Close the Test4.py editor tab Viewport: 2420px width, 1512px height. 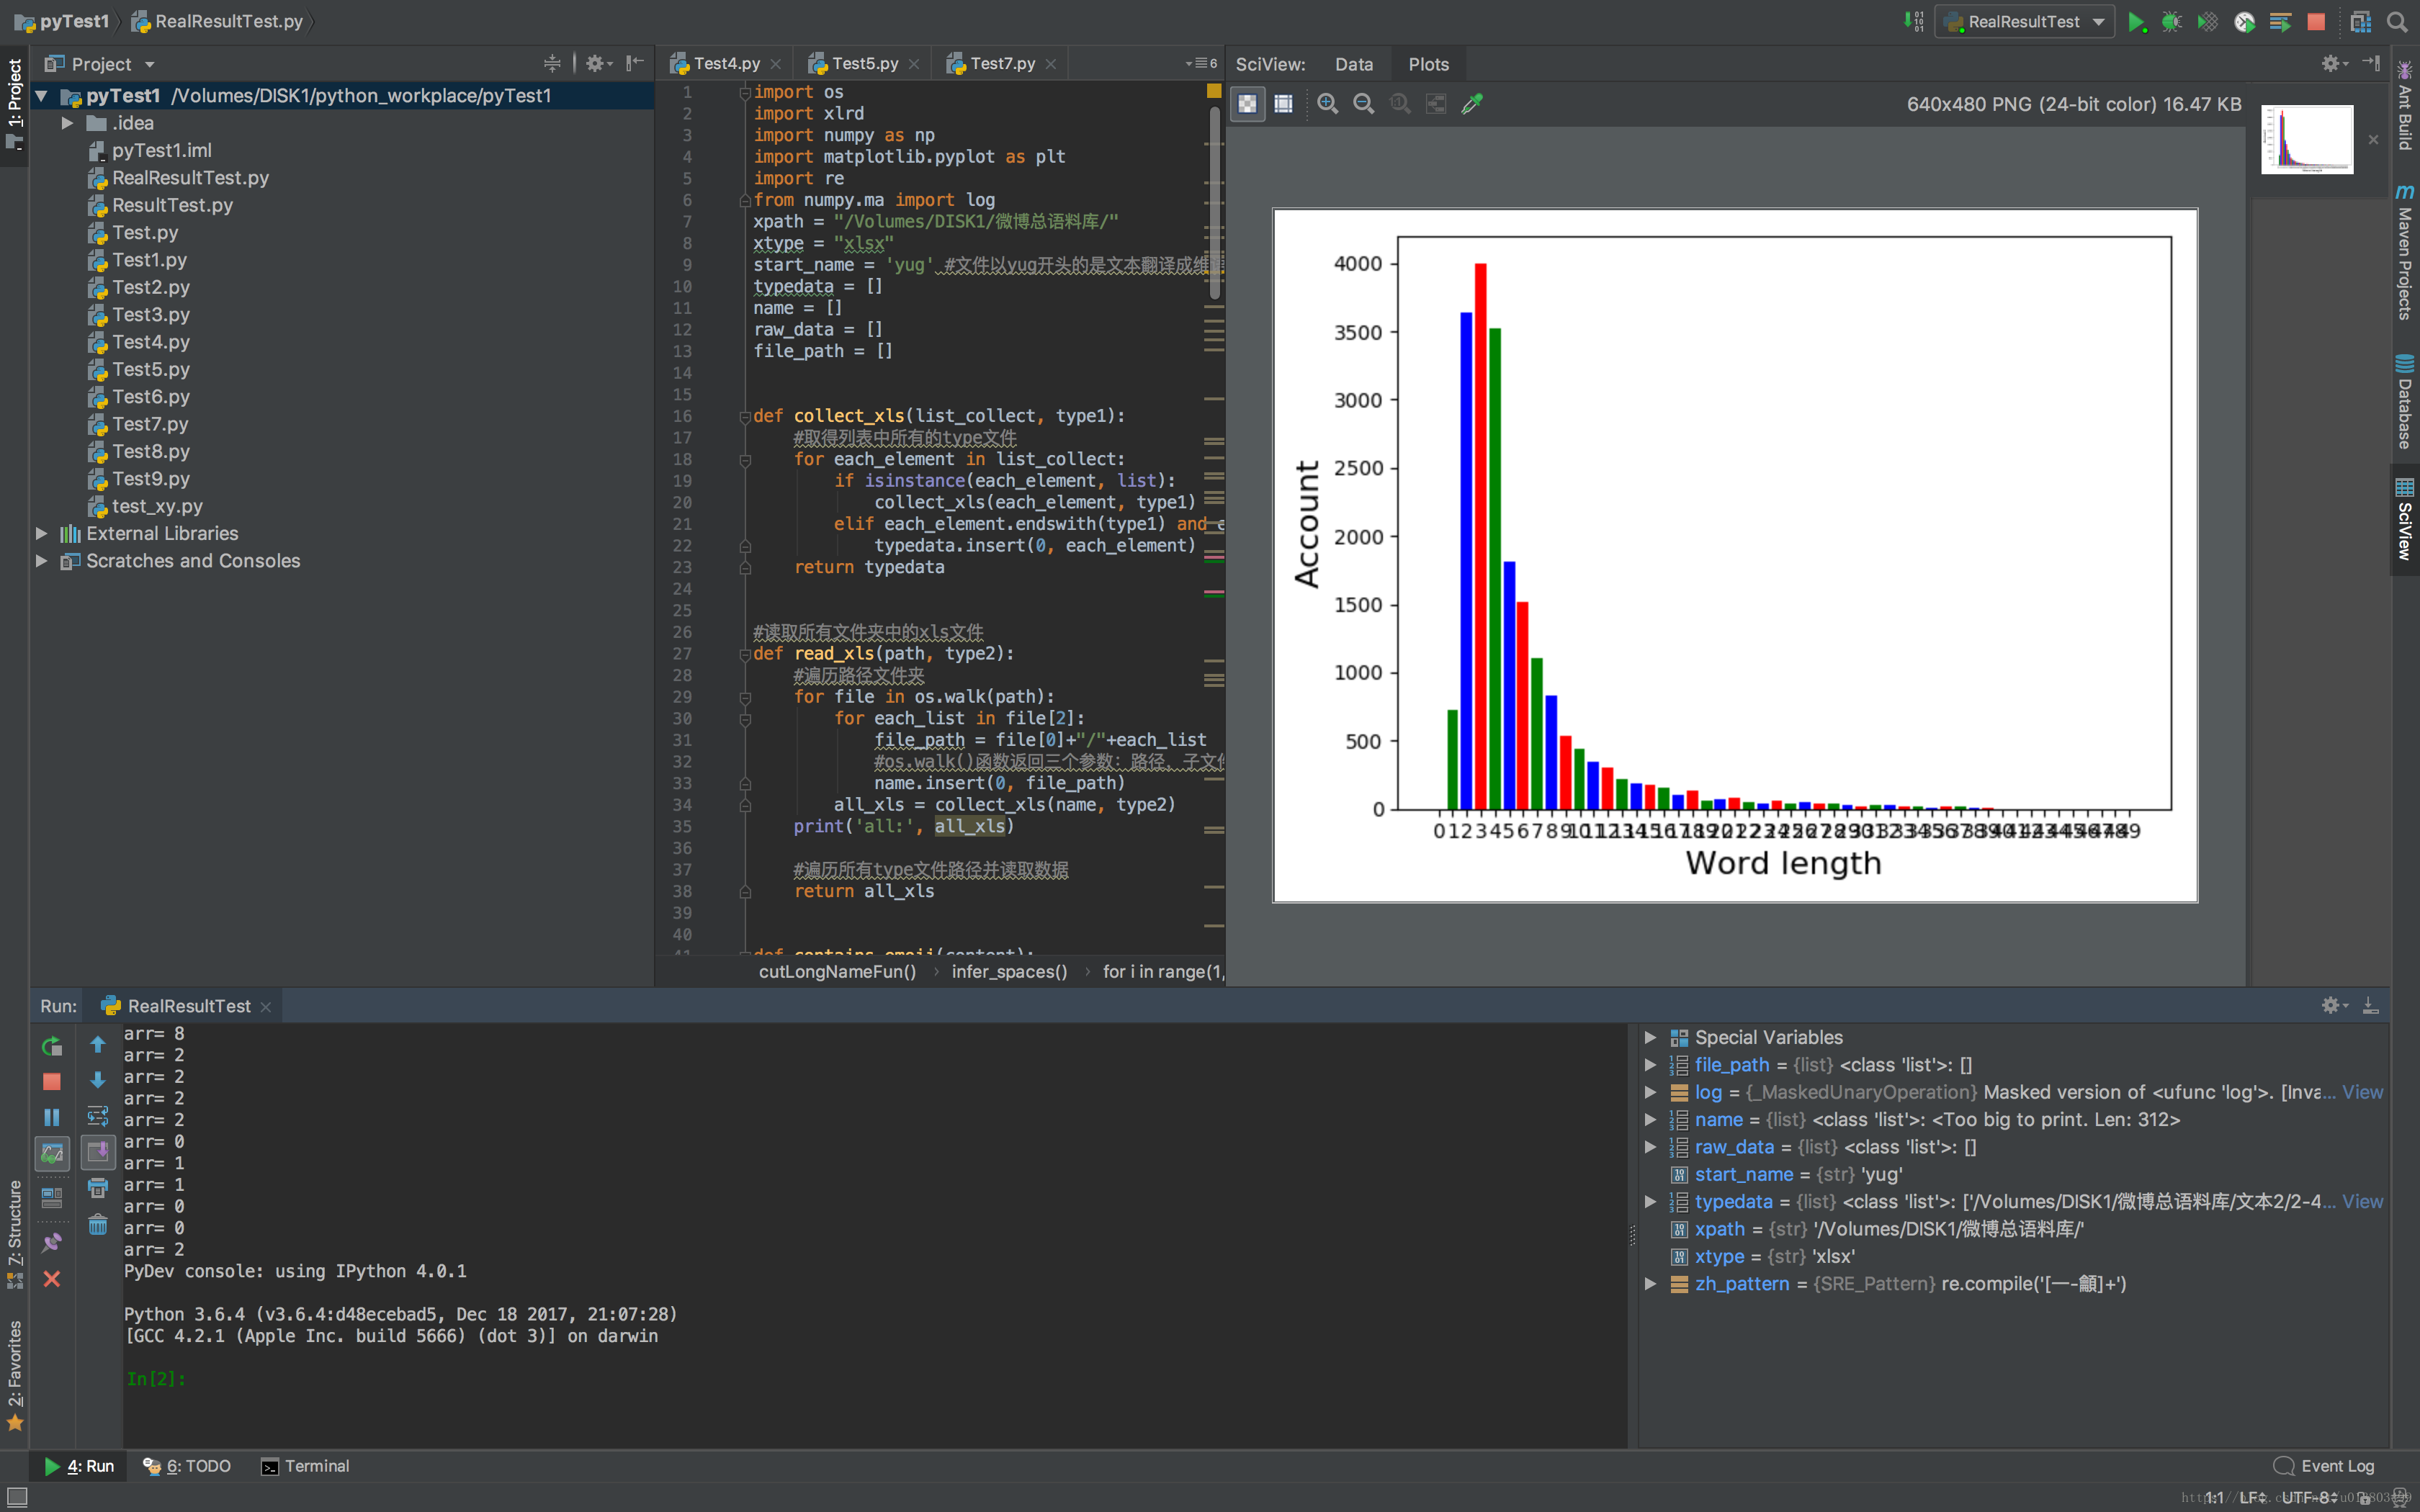(x=775, y=64)
